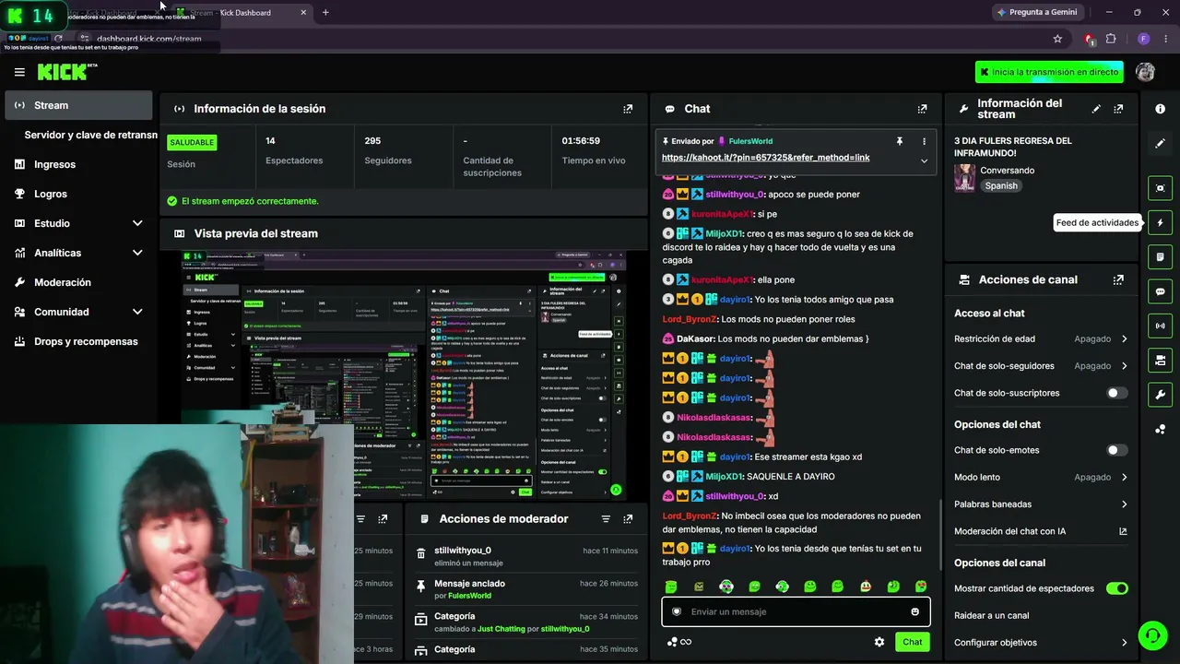Open the chat bubble icon in the right sidebar
Screen dimensions: 1180x664
(x=1160, y=291)
